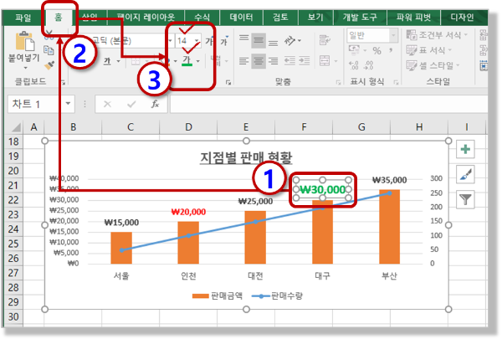The image size is (502, 339).
Task: Open 표시 형식 group dialog launcher
Action: click(396, 83)
